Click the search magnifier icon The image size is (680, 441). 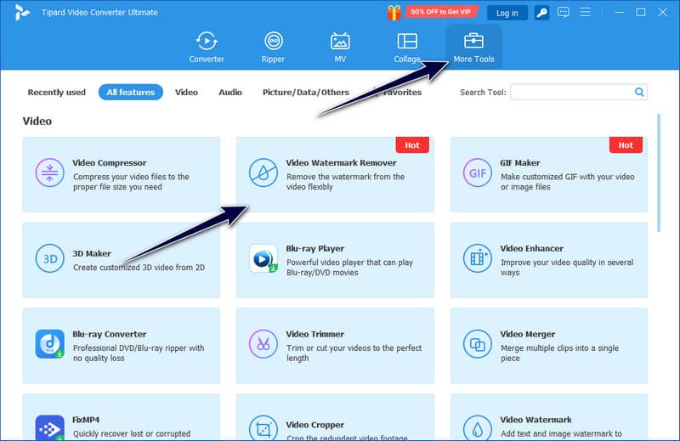coord(639,92)
